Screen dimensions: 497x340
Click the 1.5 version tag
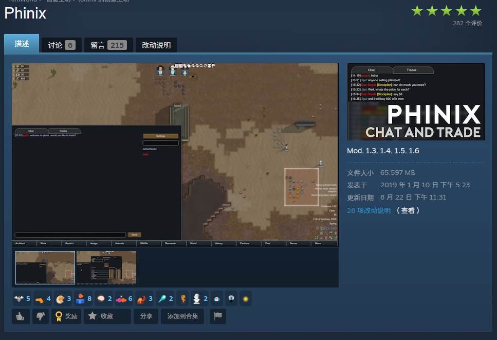[399, 151]
